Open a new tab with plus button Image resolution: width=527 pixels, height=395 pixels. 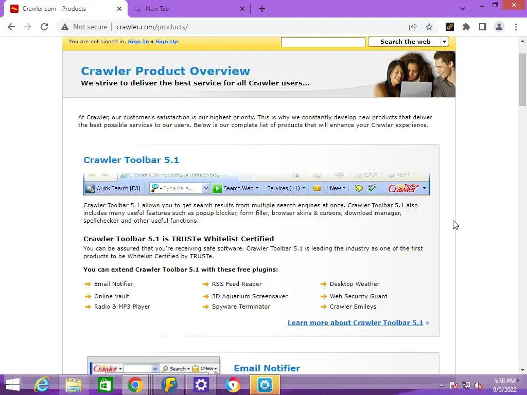click(262, 9)
